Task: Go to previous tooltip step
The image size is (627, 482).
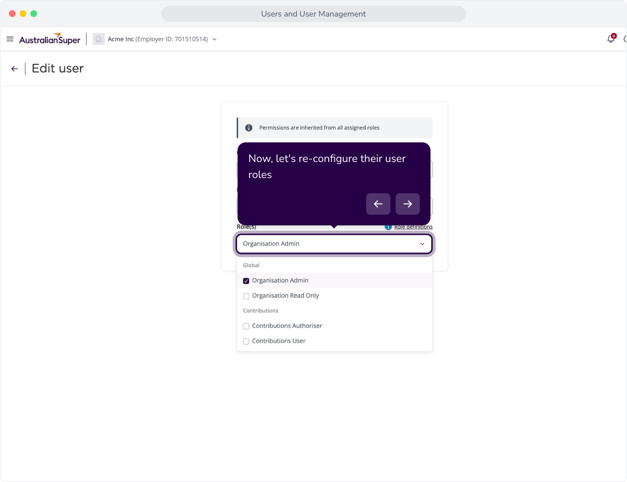Action: [x=378, y=204]
